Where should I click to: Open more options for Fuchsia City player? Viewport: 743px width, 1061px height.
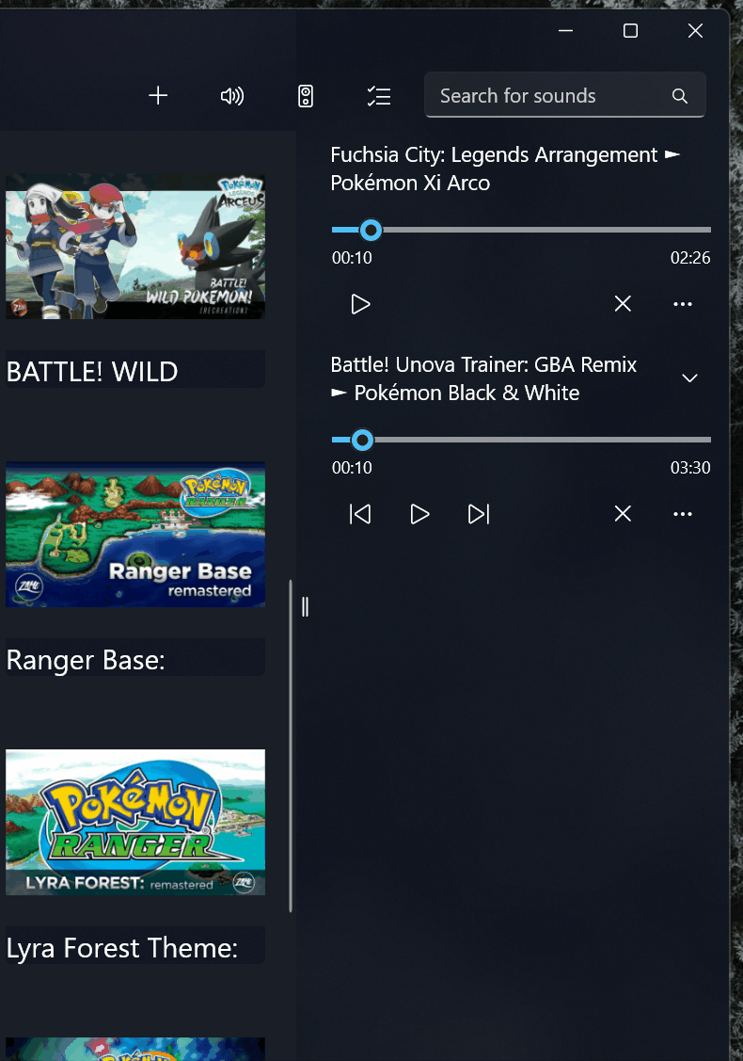pyautogui.click(x=683, y=304)
